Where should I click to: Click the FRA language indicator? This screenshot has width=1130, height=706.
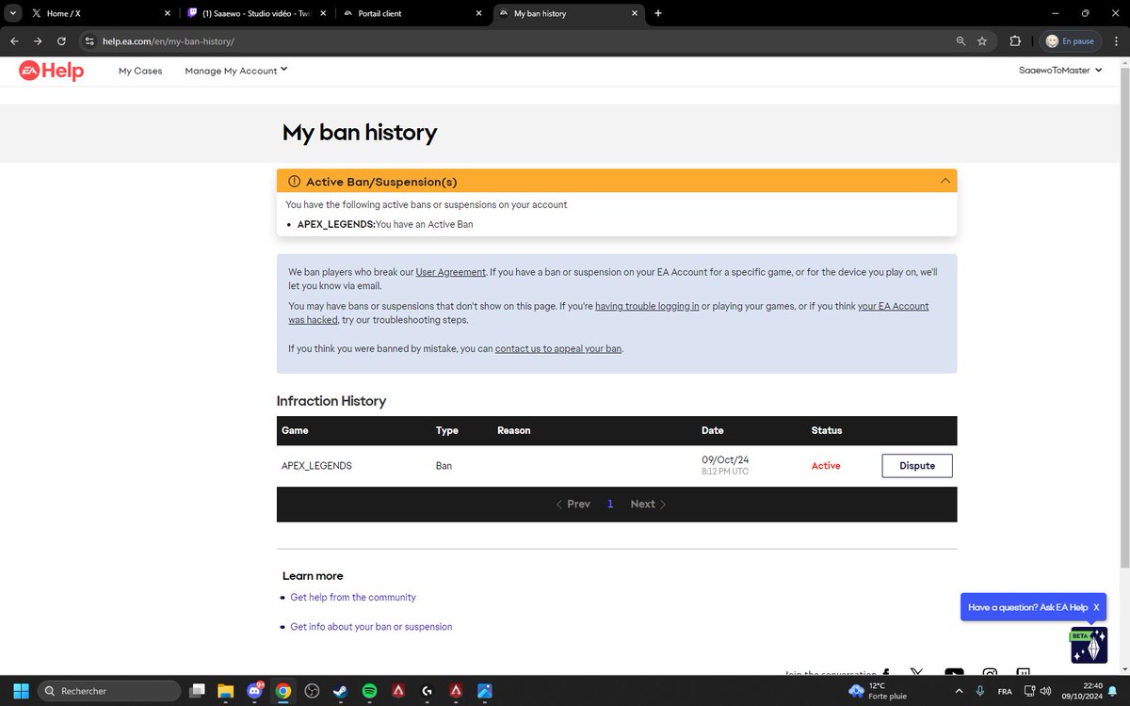[1005, 691]
